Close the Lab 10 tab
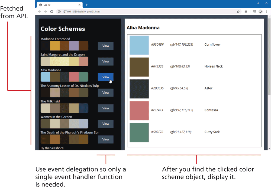 (x=79, y=5)
